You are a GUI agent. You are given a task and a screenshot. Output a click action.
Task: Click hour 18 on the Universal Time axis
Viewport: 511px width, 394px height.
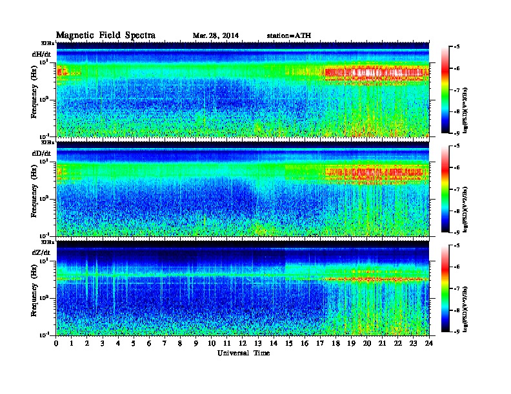pyautogui.click(x=336, y=343)
